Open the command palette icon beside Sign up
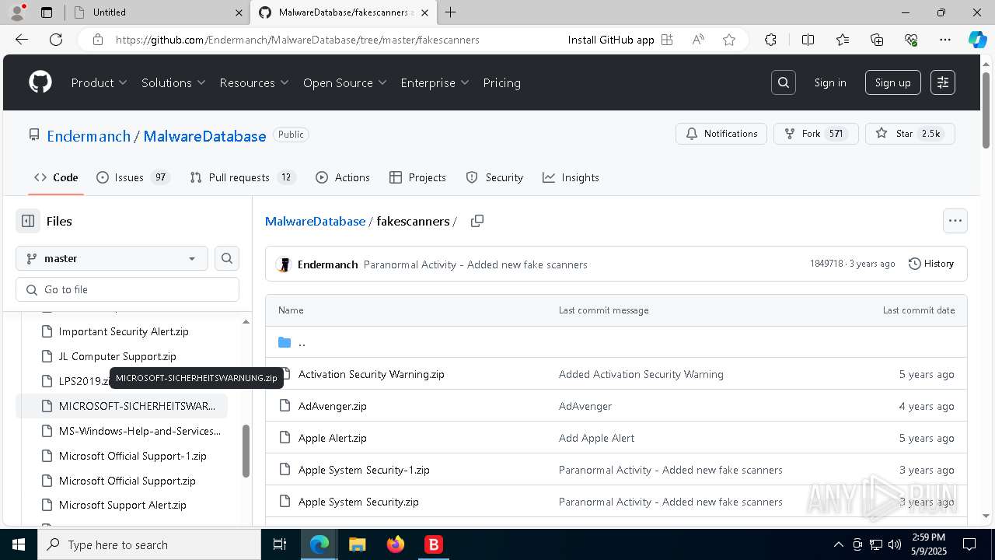Screen dimensions: 995x560 [x=943, y=82]
